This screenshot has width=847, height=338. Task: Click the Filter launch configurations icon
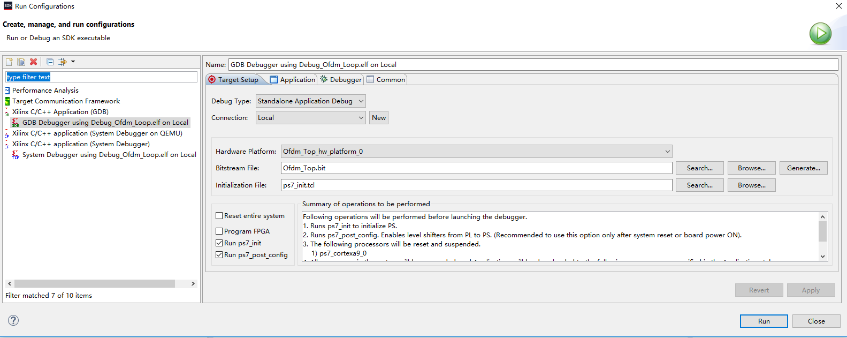point(63,62)
